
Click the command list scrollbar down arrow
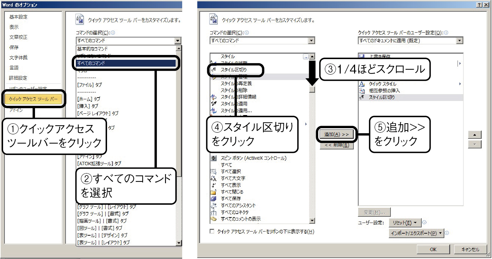click(312, 221)
